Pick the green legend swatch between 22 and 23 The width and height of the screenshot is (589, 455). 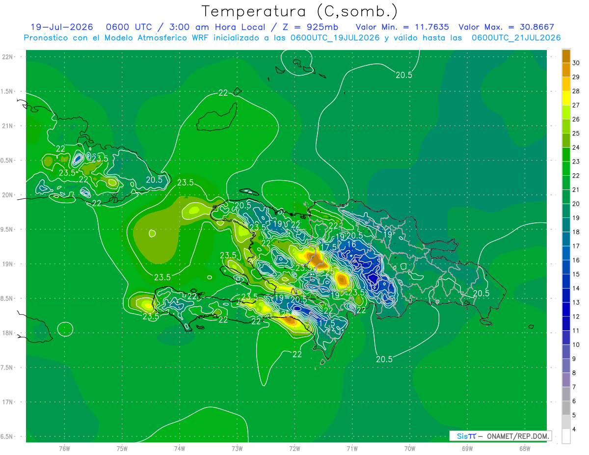[566, 169]
